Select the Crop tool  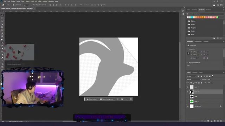tap(2, 27)
